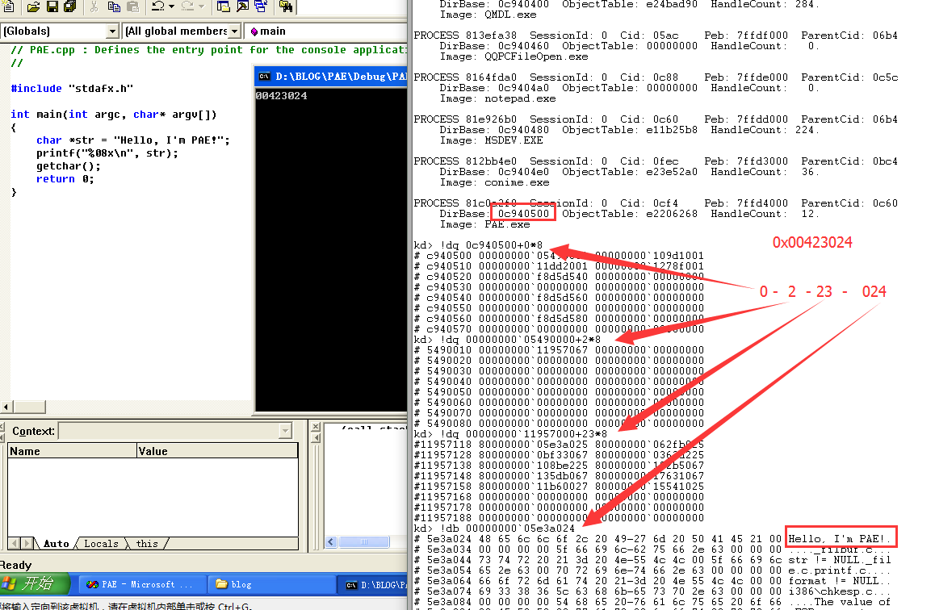Click the DirBase value 0c940500 for PAE.exe
The height and width of the screenshot is (610, 935).
coord(523,213)
